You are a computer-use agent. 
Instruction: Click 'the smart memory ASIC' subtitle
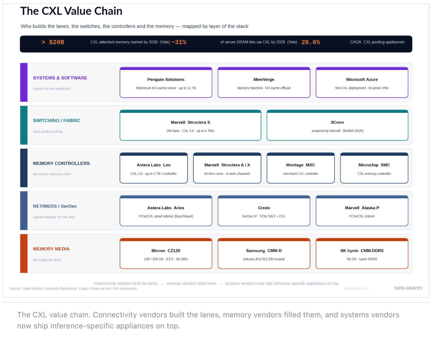[x=52, y=174]
